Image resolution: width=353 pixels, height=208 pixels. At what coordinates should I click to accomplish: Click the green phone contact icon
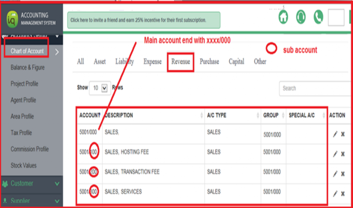tap(318, 17)
